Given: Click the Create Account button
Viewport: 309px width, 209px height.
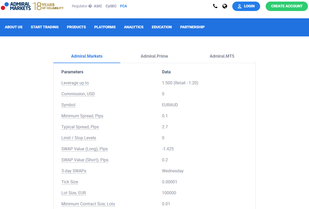Looking at the screenshot, I should click(x=287, y=6).
